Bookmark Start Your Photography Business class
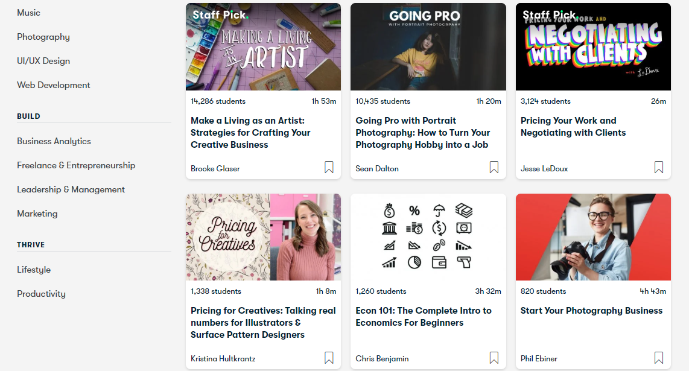Screen dimensions: 689x371 [x=659, y=358]
